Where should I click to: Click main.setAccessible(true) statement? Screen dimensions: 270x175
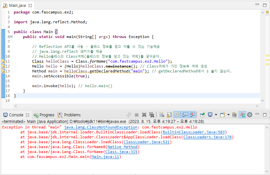61,76
